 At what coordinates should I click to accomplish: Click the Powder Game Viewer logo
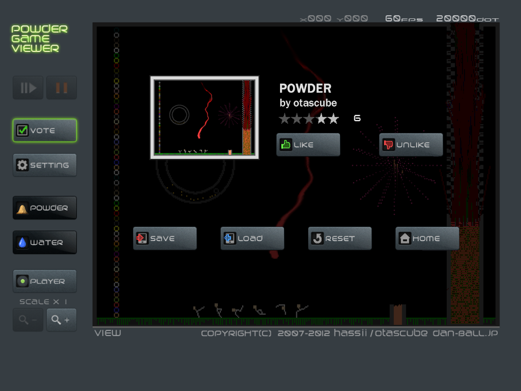point(39,39)
